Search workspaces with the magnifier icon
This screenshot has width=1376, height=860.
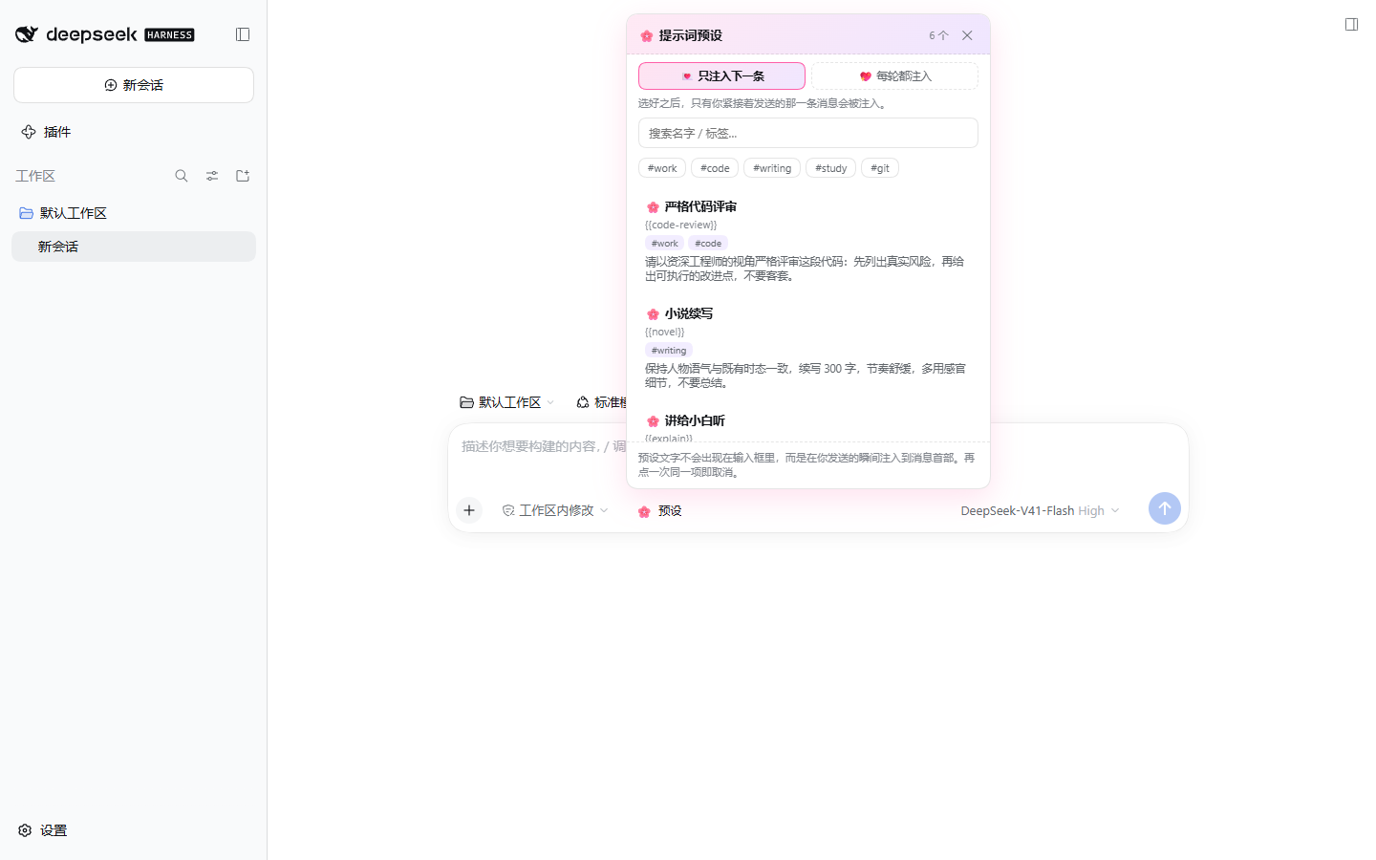point(182,176)
